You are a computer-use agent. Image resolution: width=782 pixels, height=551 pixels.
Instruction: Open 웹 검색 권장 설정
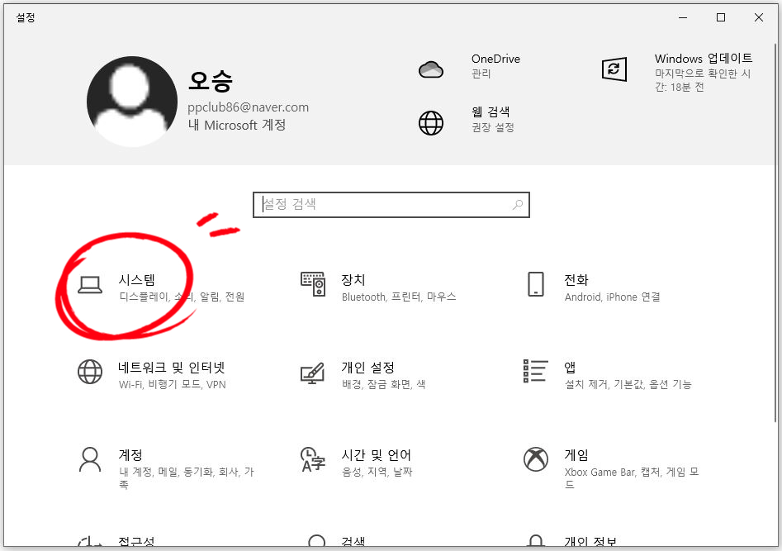493,127
